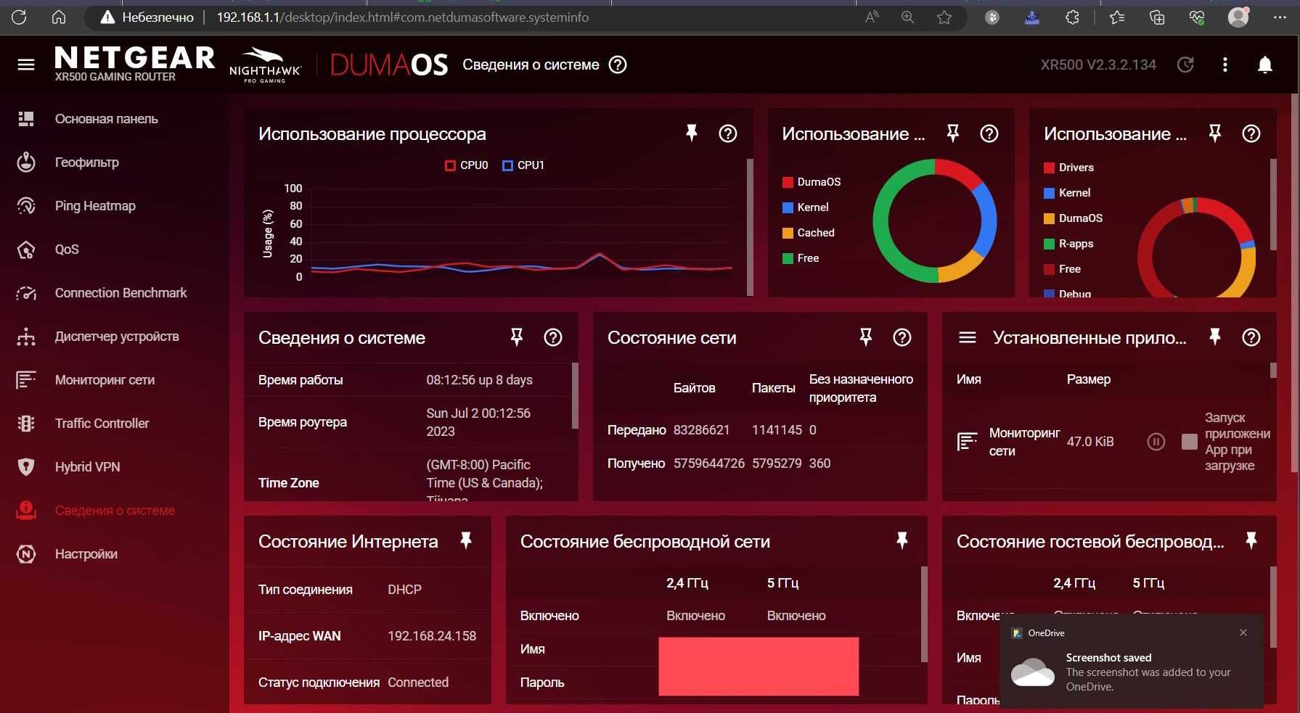The image size is (1300, 713).
Task: Close the OneDrive notification
Action: point(1243,632)
